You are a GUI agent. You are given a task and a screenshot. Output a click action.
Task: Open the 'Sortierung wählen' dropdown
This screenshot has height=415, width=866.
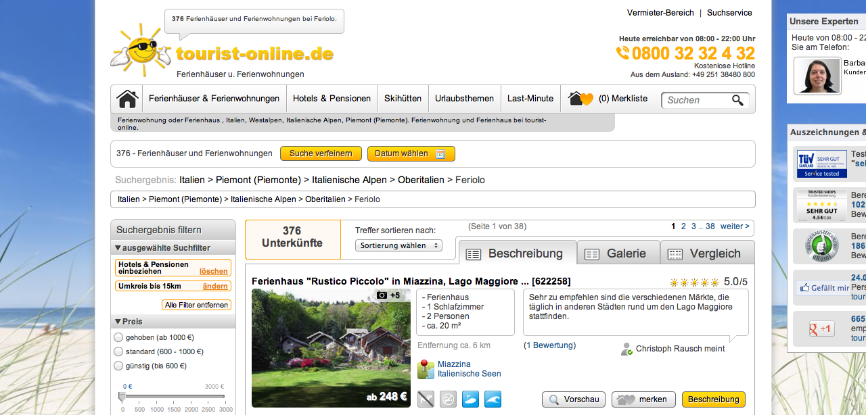(x=398, y=245)
